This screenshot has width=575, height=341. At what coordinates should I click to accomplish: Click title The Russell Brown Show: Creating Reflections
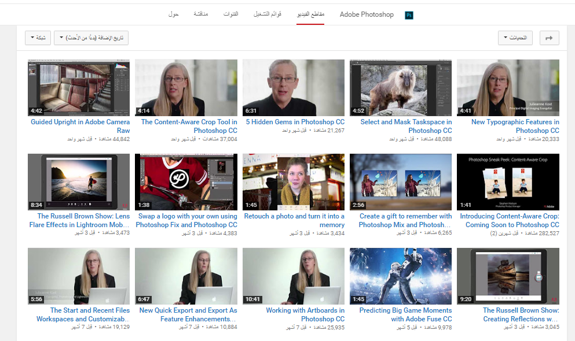[521, 314]
